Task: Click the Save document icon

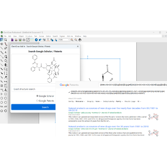Action: pos(20,40)
